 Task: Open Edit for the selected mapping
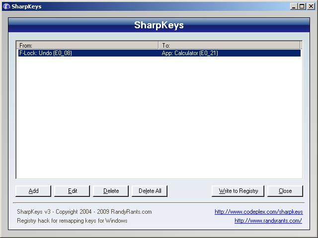(x=72, y=191)
